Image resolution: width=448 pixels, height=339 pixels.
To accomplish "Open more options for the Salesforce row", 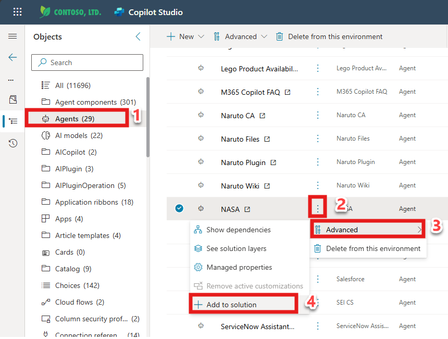I will [x=318, y=279].
